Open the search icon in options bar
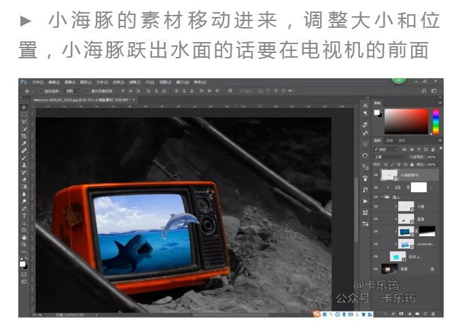462x321 pixels. coord(424,91)
